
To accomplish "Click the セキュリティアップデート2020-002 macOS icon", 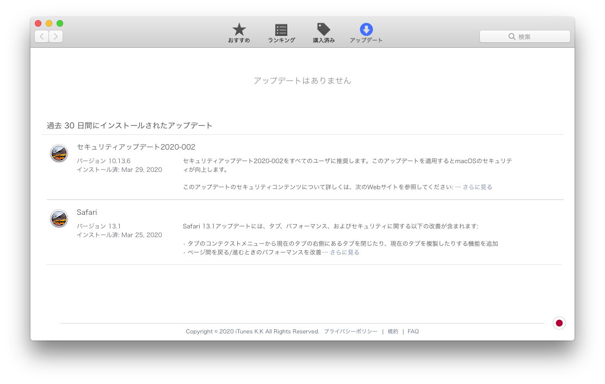I will coord(59,153).
